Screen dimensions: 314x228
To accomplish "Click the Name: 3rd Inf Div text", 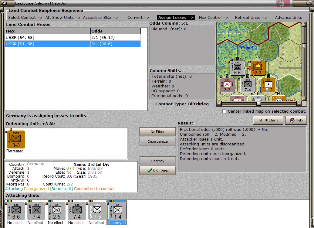I will [92, 165].
